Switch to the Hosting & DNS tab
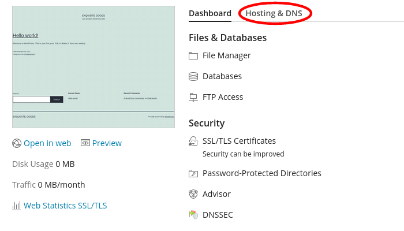The image size is (404, 231). (x=274, y=13)
